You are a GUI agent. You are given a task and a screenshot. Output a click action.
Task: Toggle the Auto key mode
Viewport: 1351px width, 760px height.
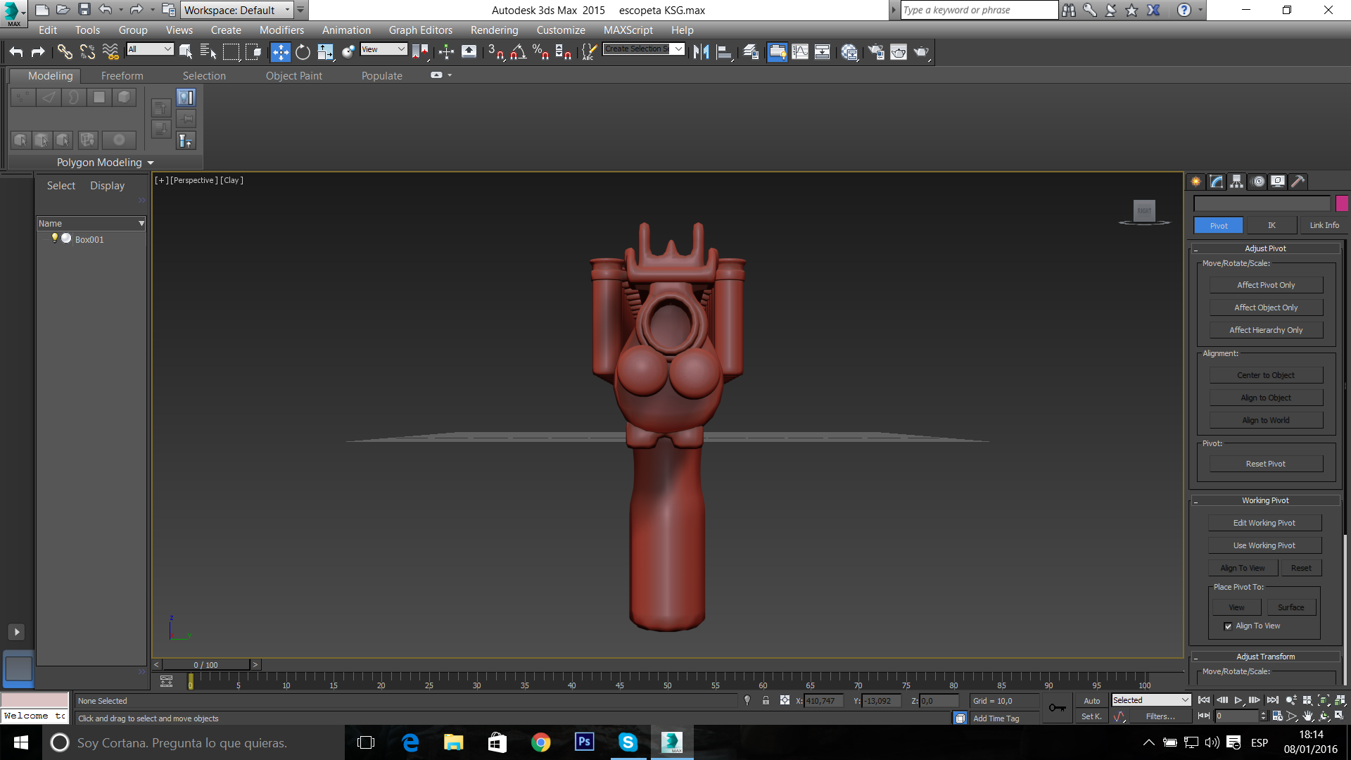(x=1091, y=701)
